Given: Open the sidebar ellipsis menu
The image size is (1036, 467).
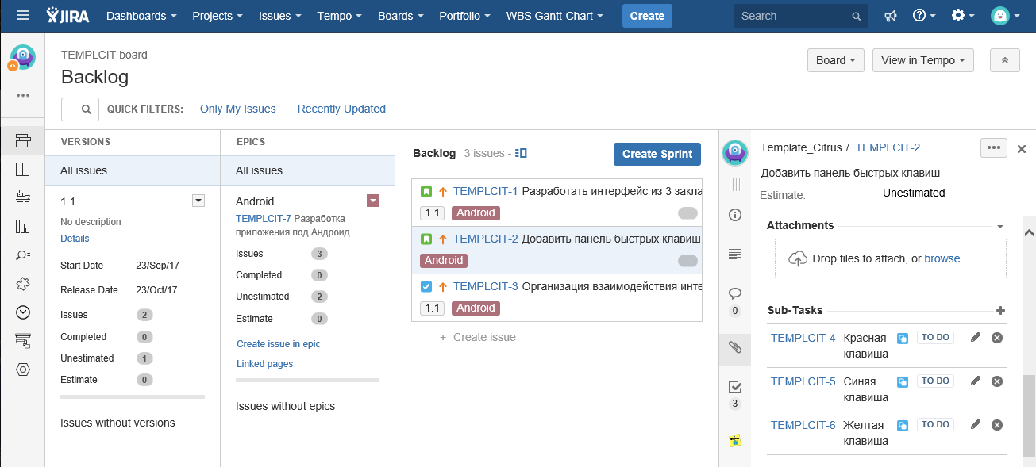Looking at the screenshot, I should pos(23,95).
